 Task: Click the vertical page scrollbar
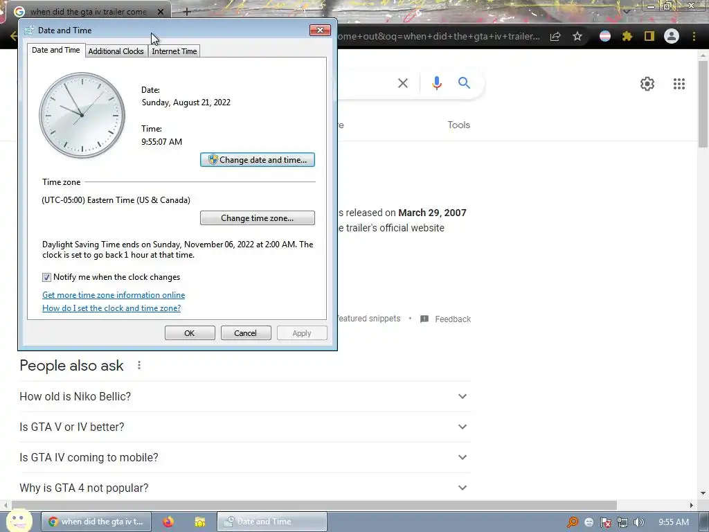click(x=703, y=104)
